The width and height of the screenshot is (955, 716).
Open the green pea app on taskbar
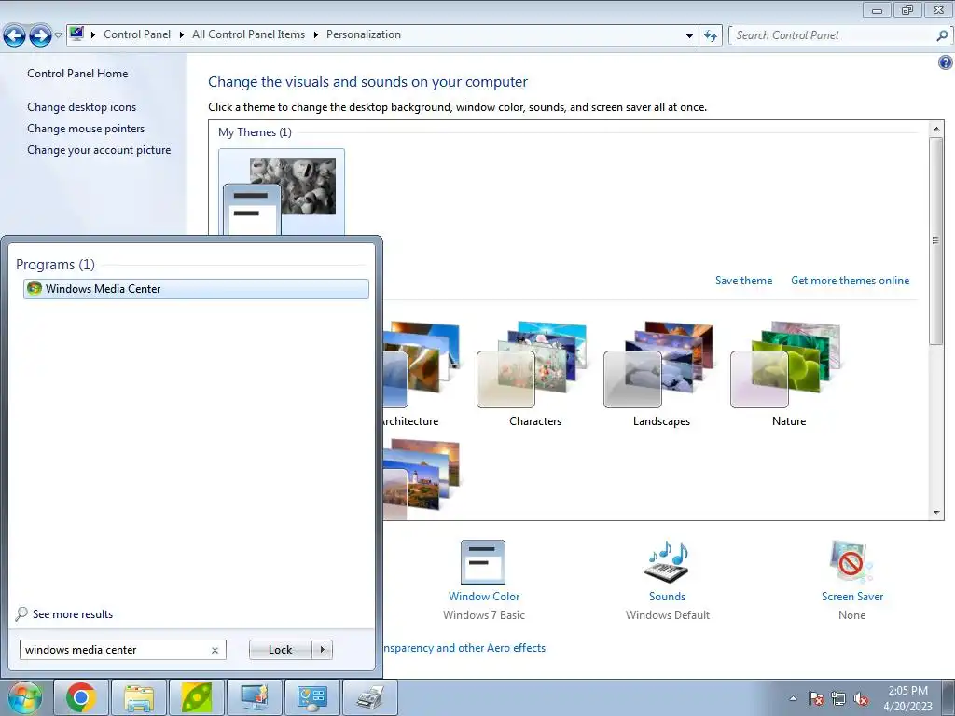click(x=196, y=697)
